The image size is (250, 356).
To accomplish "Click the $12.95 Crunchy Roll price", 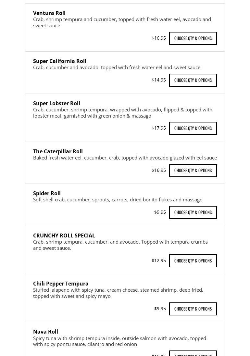I will tap(159, 261).
